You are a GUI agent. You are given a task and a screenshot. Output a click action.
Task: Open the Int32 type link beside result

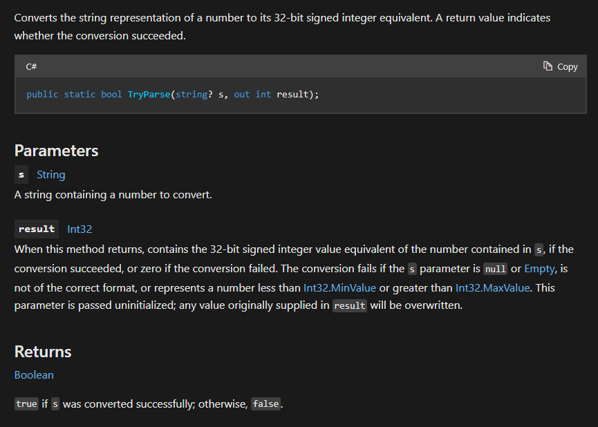pos(80,229)
